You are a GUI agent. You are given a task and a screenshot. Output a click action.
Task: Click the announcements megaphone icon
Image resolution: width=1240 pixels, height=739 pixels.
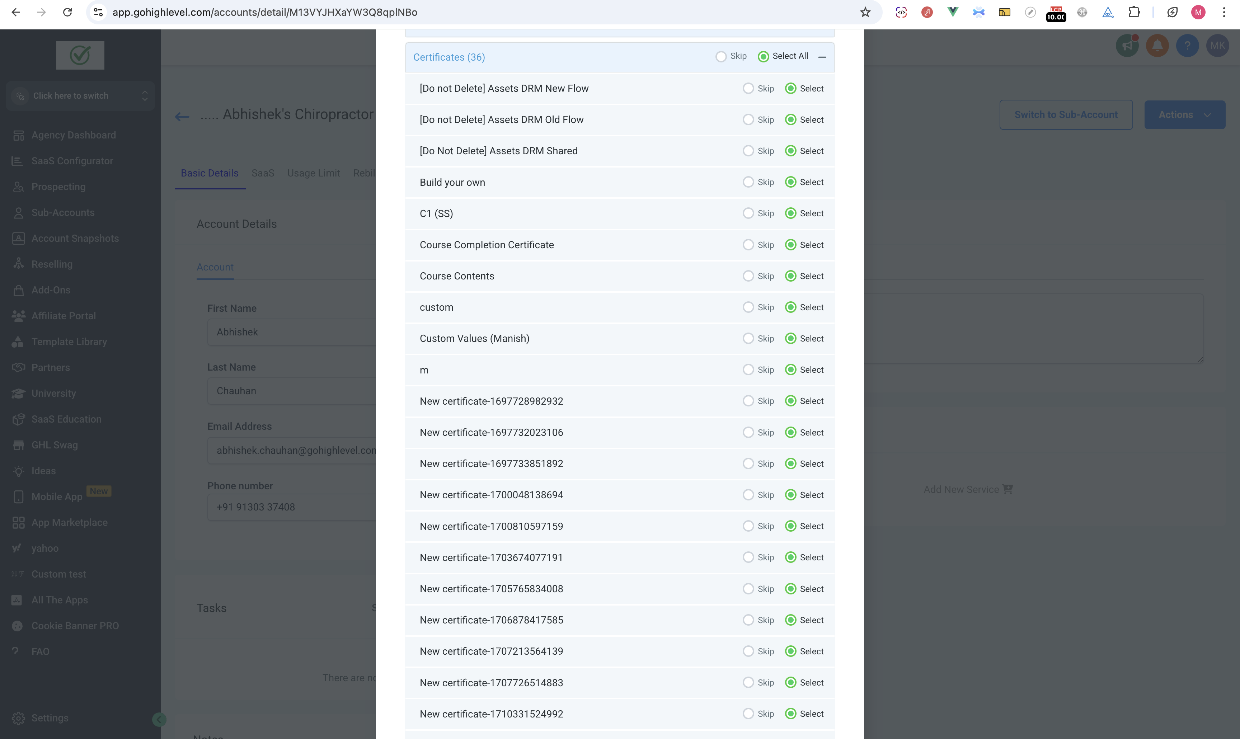[1127, 46]
